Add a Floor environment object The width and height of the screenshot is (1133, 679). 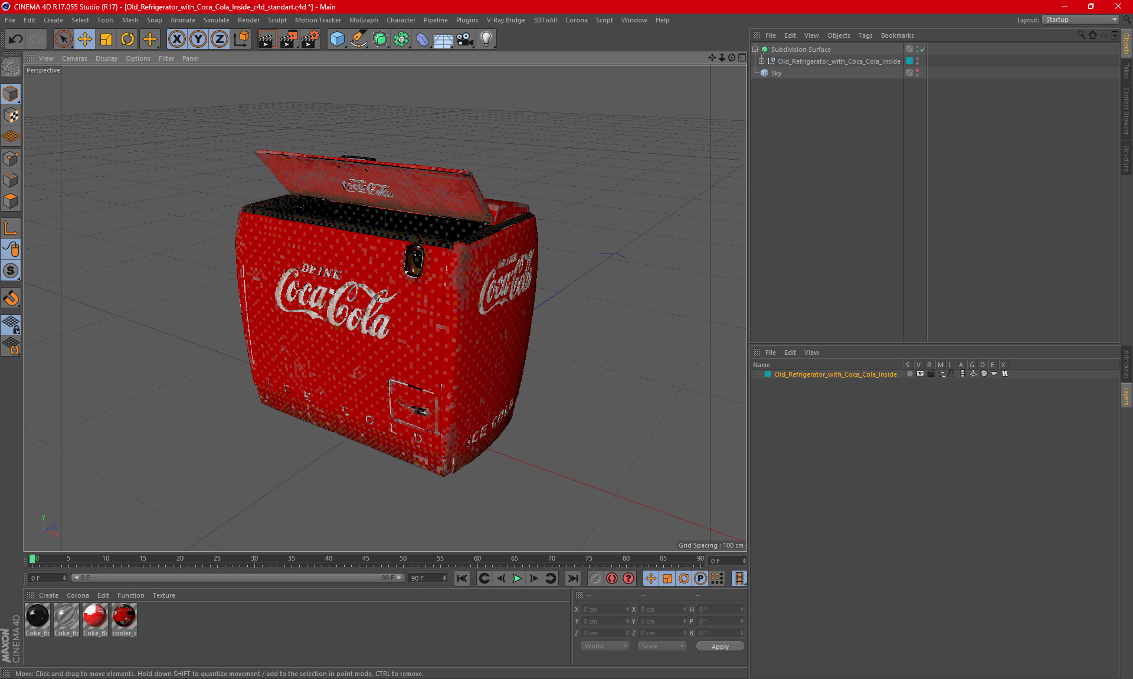(x=443, y=39)
